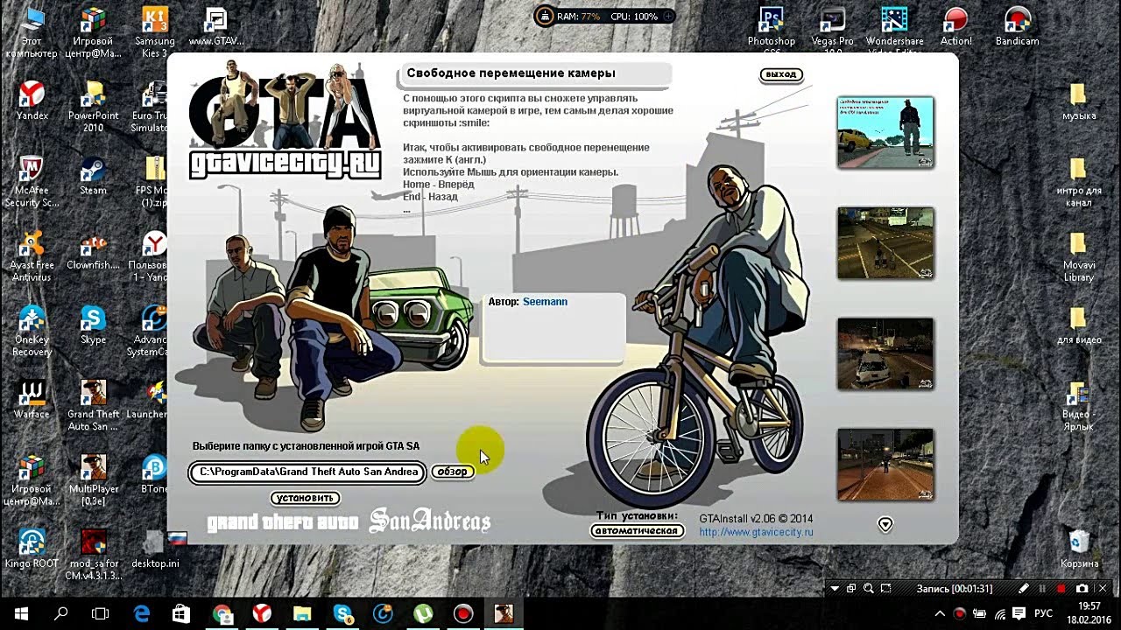The width and height of the screenshot is (1121, 630).
Task: Open first screenshot thumbnail with daytime street
Action: (885, 133)
